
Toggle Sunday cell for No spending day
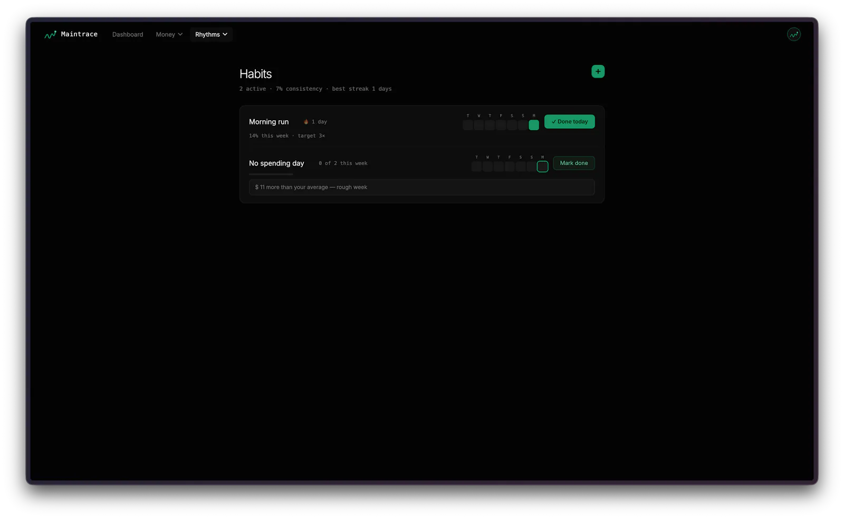pos(531,167)
